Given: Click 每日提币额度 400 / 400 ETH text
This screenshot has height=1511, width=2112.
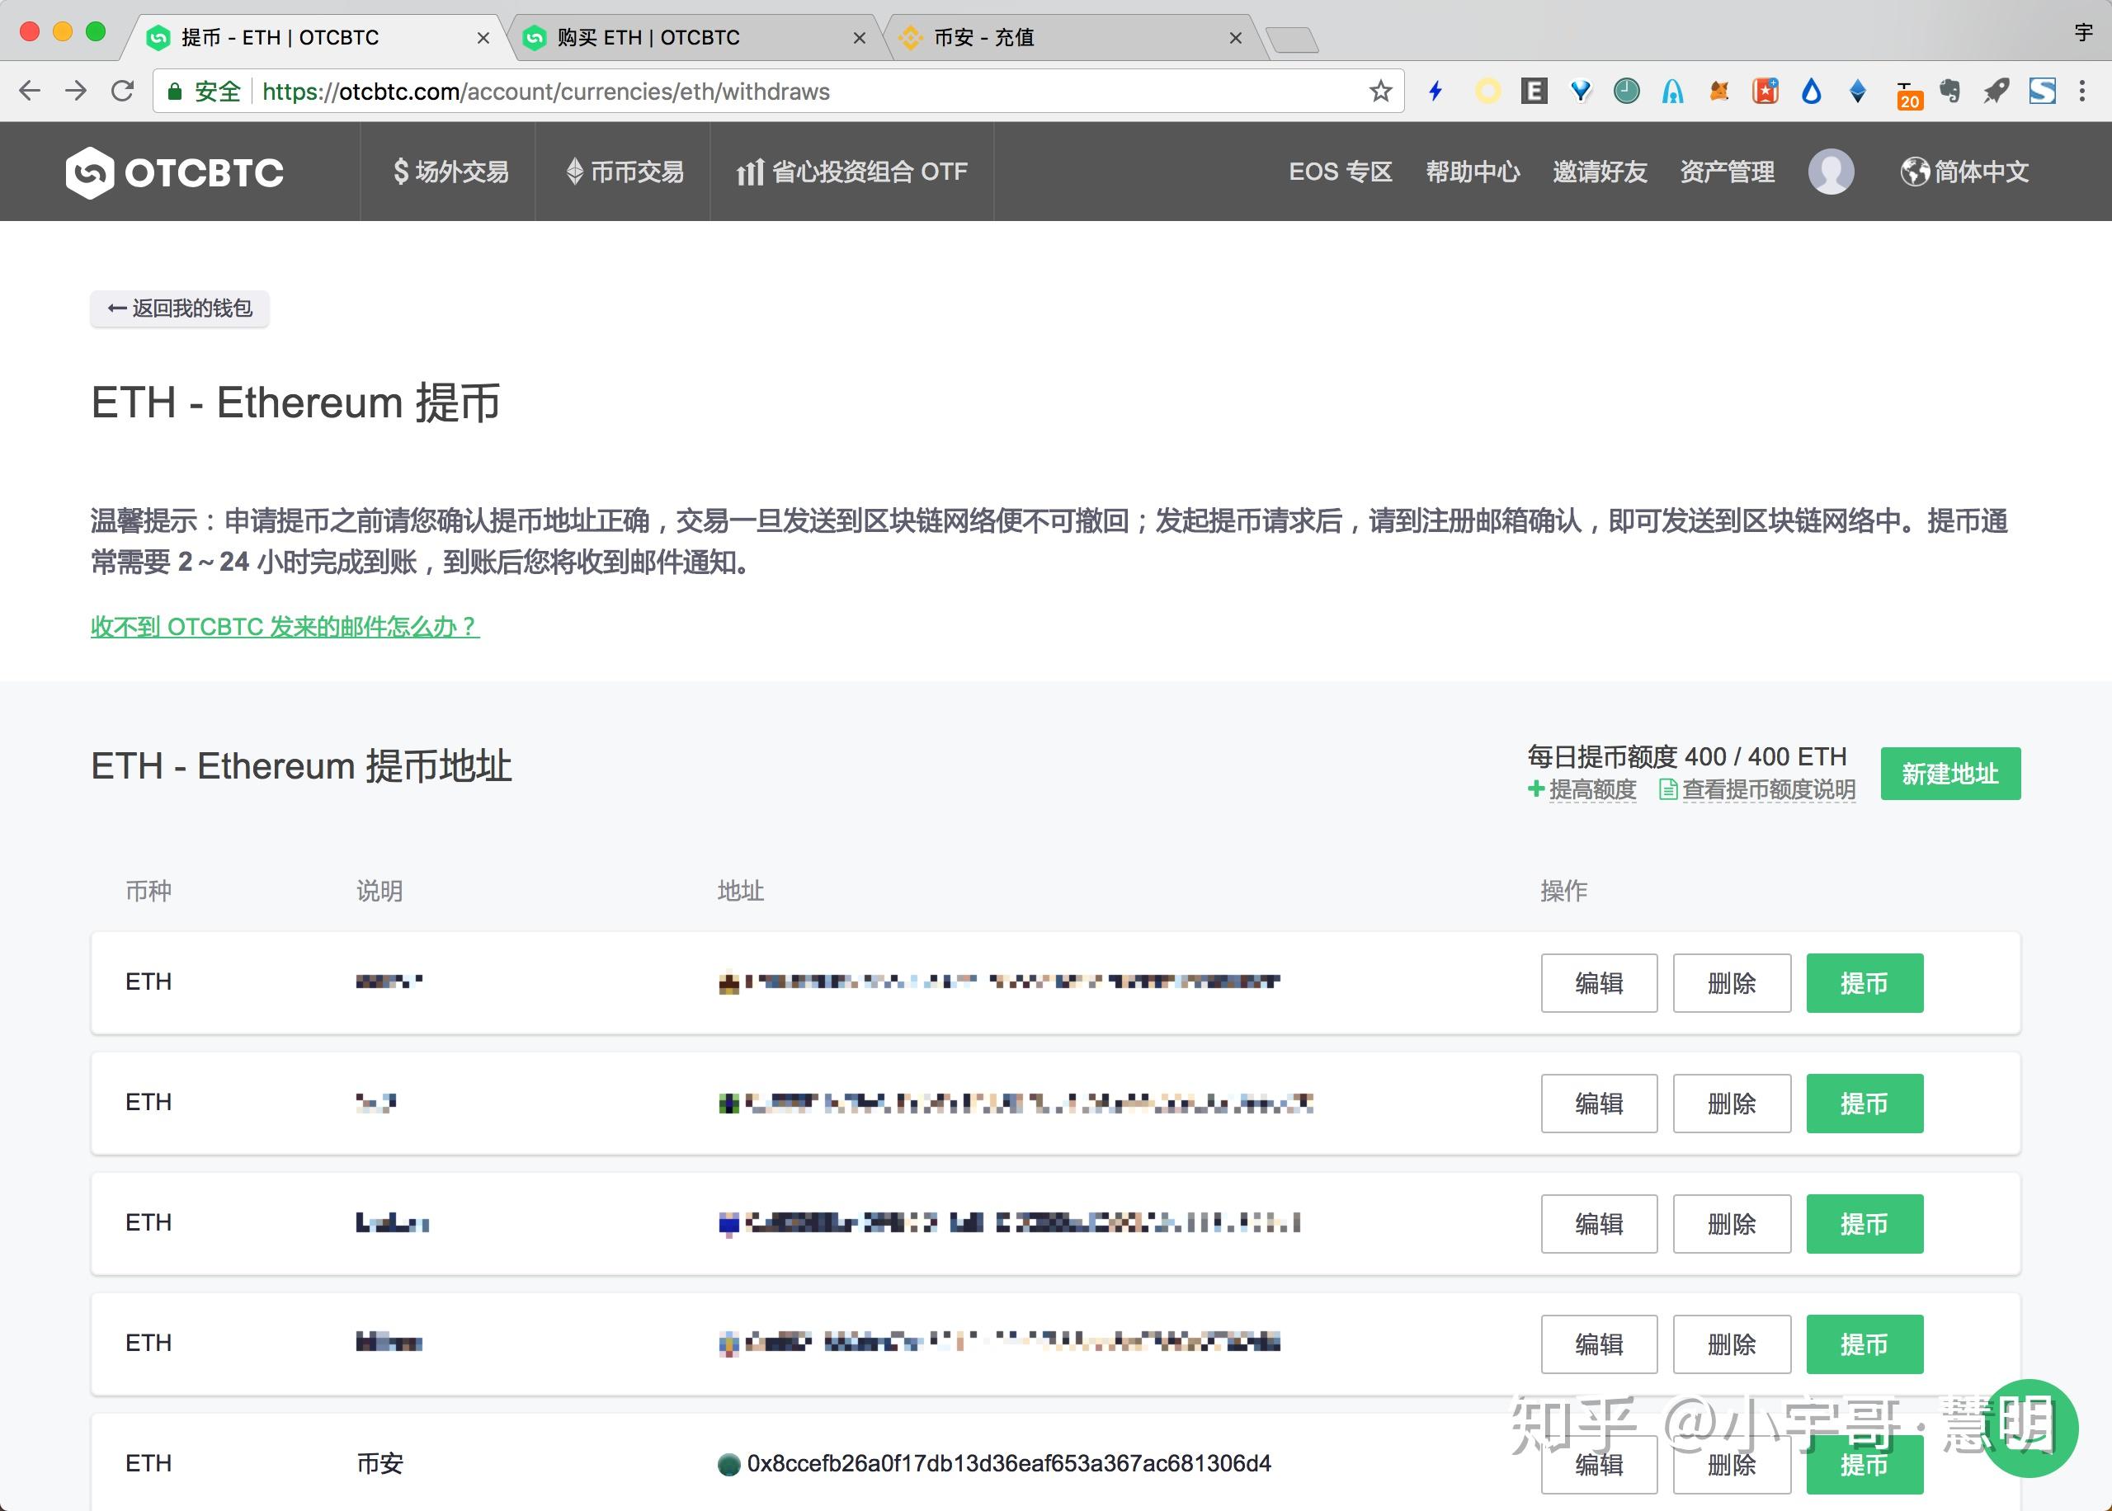Looking at the screenshot, I should click(x=1687, y=756).
